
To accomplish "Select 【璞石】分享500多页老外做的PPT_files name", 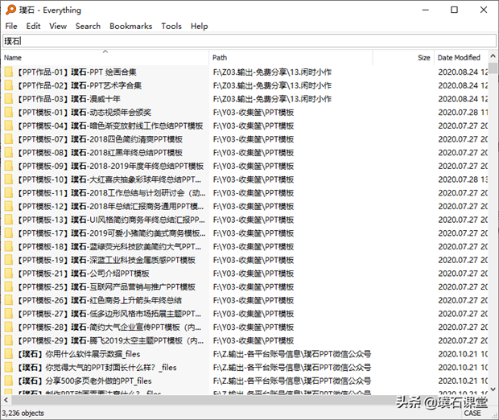I will coord(85,381).
